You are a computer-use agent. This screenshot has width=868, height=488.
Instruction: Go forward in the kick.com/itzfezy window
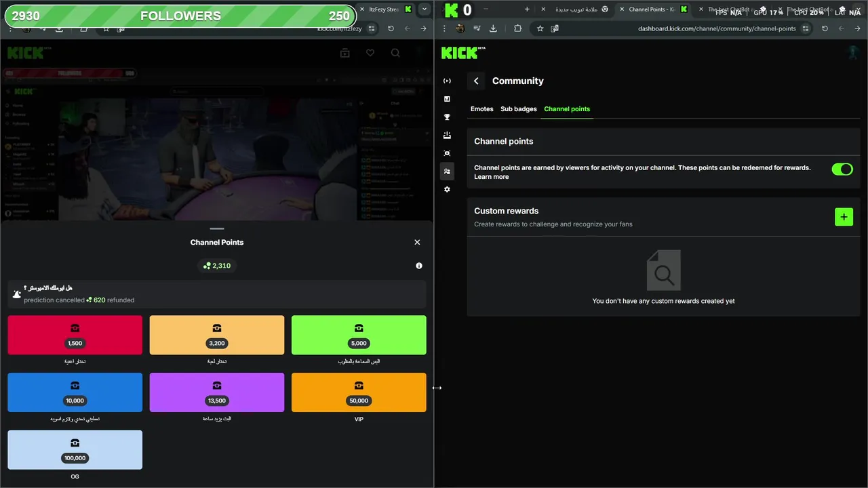[423, 28]
